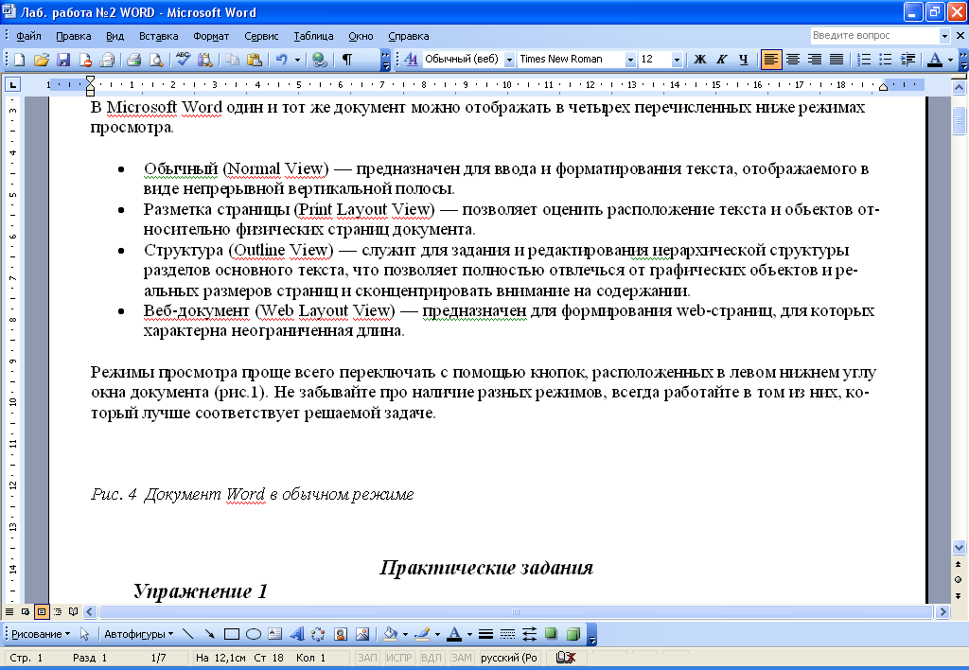This screenshot has width=969, height=670.
Task: Select the Arrow drawing tool
Action: point(210,634)
